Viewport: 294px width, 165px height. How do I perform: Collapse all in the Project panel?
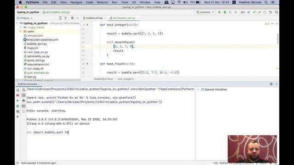(x=65, y=18)
